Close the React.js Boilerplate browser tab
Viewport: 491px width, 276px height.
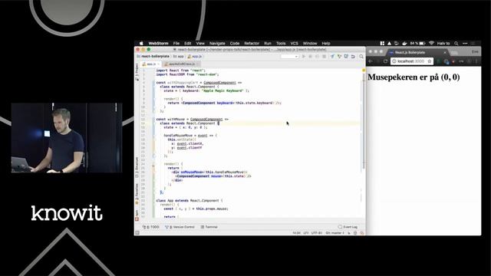point(445,52)
